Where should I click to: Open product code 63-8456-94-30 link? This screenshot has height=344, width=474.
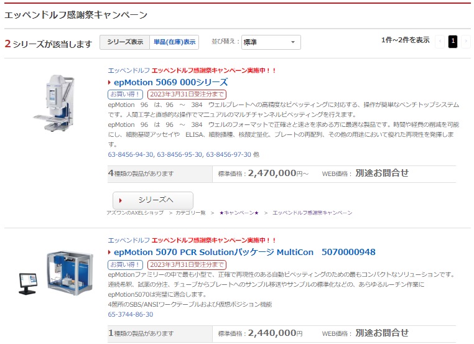pos(131,154)
